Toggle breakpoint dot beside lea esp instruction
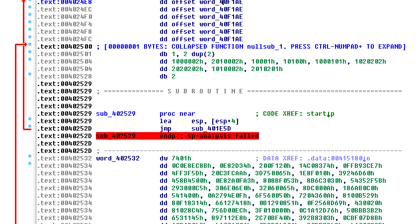The height and width of the screenshot is (224, 419). [30, 121]
